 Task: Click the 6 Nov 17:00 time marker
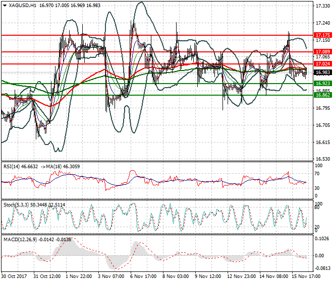click(x=143, y=277)
